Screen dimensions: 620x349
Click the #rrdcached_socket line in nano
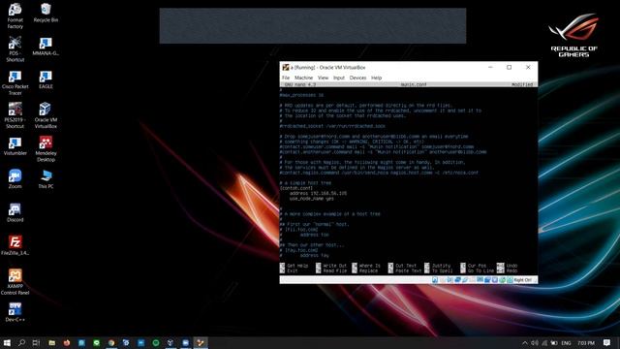pos(332,126)
